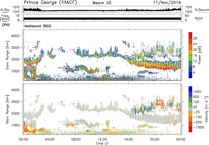Click the 'Prince George (fitACF)' title text
The height and width of the screenshot is (145, 209).
pyautogui.click(x=50, y=3)
